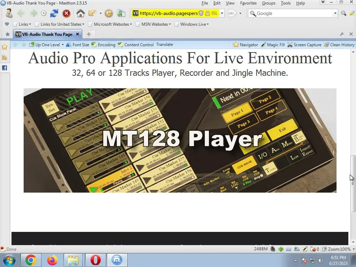Click the wrench icon on tab bar
356x267 pixels.
tap(342, 34)
